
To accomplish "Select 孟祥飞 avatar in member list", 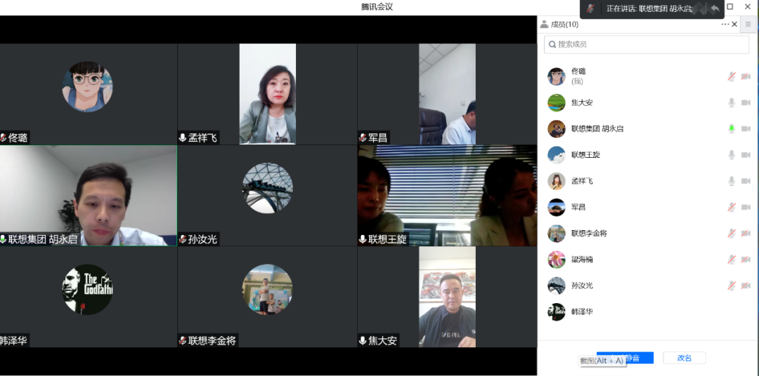I will click(557, 181).
